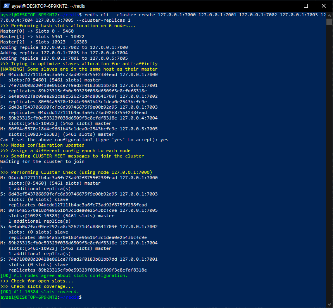This screenshot has height=308, width=333.
Task: Close the terminal window
Action: pyautogui.click(x=324, y=6)
